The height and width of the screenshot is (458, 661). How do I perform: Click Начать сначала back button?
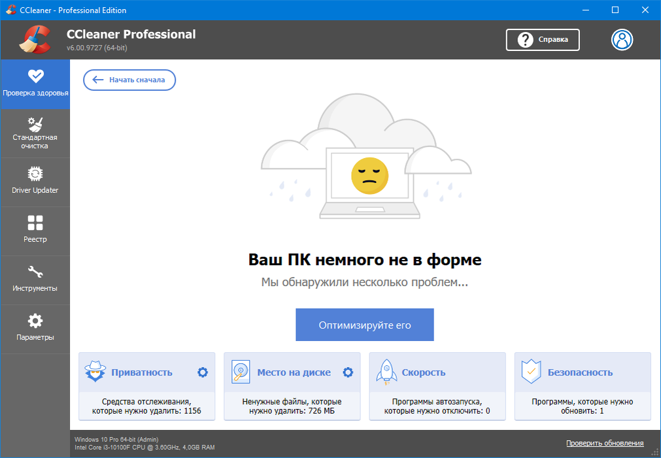[129, 80]
